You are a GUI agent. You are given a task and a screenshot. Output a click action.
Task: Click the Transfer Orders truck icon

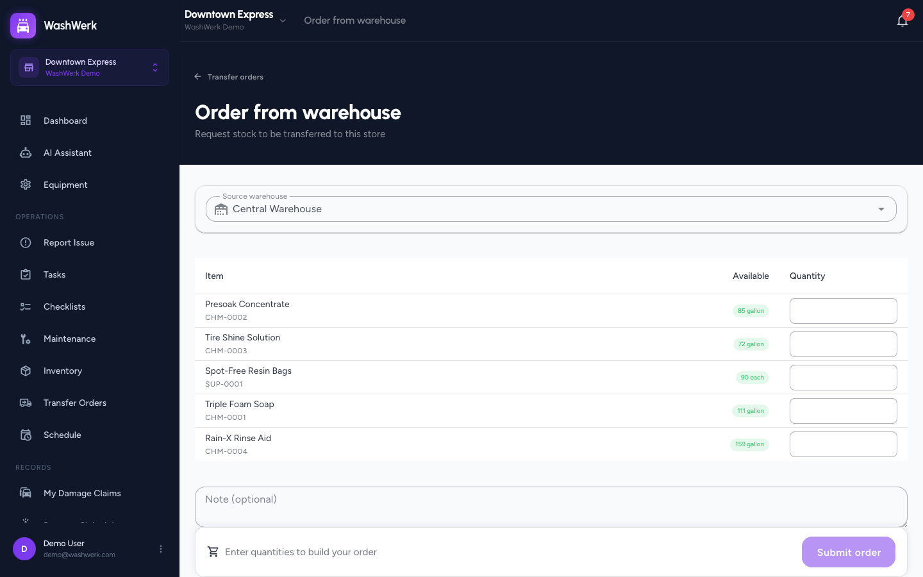[26, 403]
